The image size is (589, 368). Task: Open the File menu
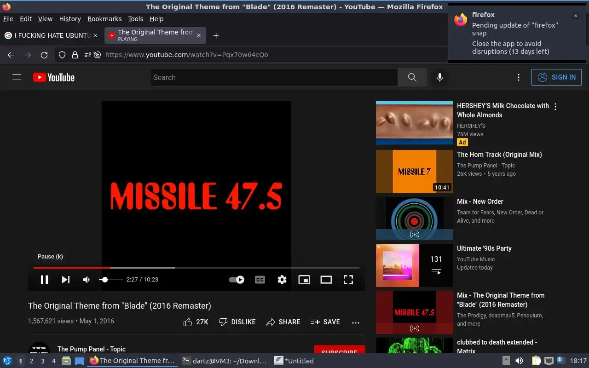(x=8, y=19)
